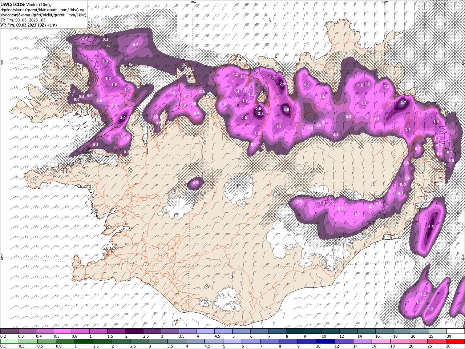Click the 15W longitude label
The width and height of the screenshot is (465, 349).
385,2
